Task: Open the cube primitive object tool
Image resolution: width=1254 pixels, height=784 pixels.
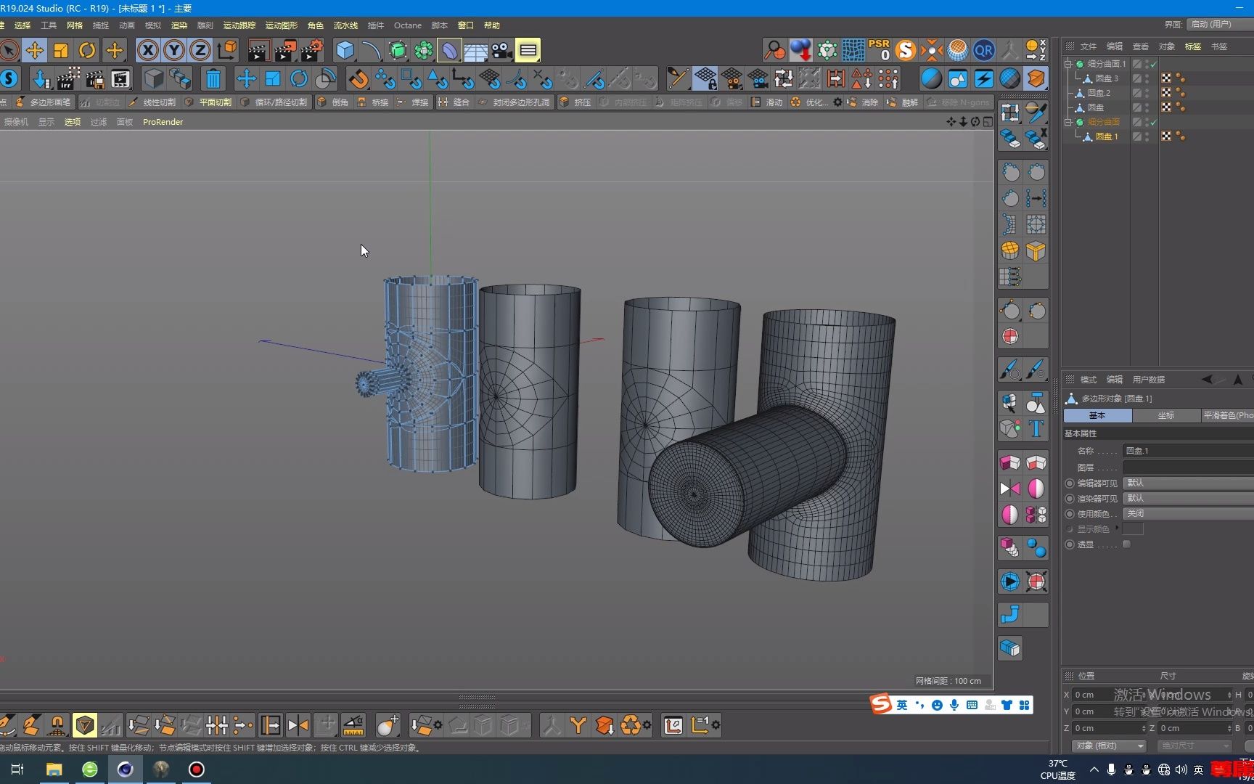Action: 345,50
